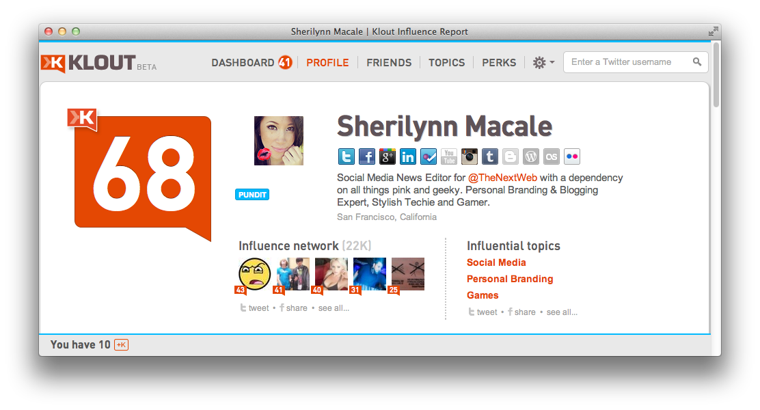Screen dimensions: 760x410
Task: Click the window title text
Action: tap(379, 31)
